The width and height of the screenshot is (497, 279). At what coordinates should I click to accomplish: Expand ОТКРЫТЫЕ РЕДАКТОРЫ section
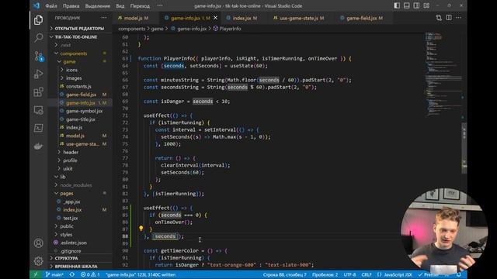79,29
